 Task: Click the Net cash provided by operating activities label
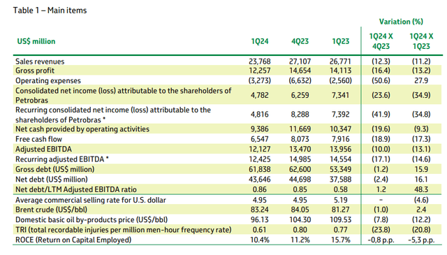82,129
